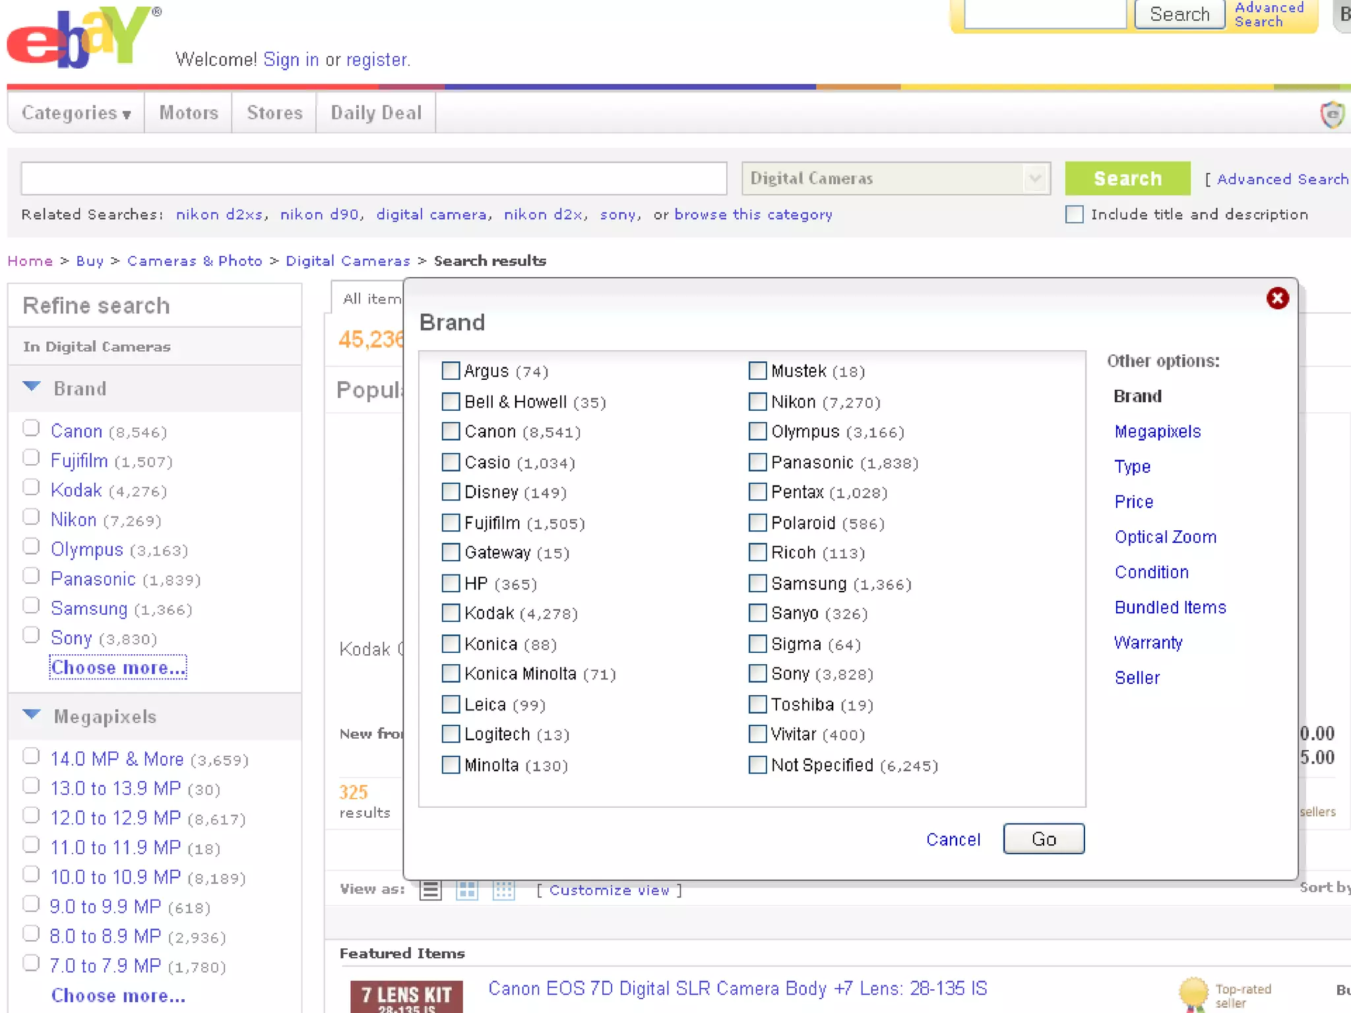Check the Nikon checkbox in Brand dialog
Viewport: 1351px width, 1013px height.
click(x=758, y=401)
